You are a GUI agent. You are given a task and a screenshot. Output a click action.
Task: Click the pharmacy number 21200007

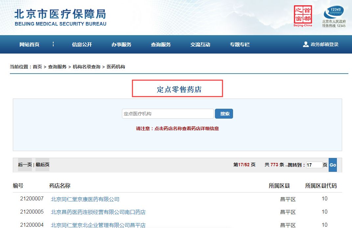[x=32, y=199]
